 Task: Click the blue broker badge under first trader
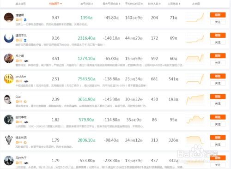click(25, 20)
